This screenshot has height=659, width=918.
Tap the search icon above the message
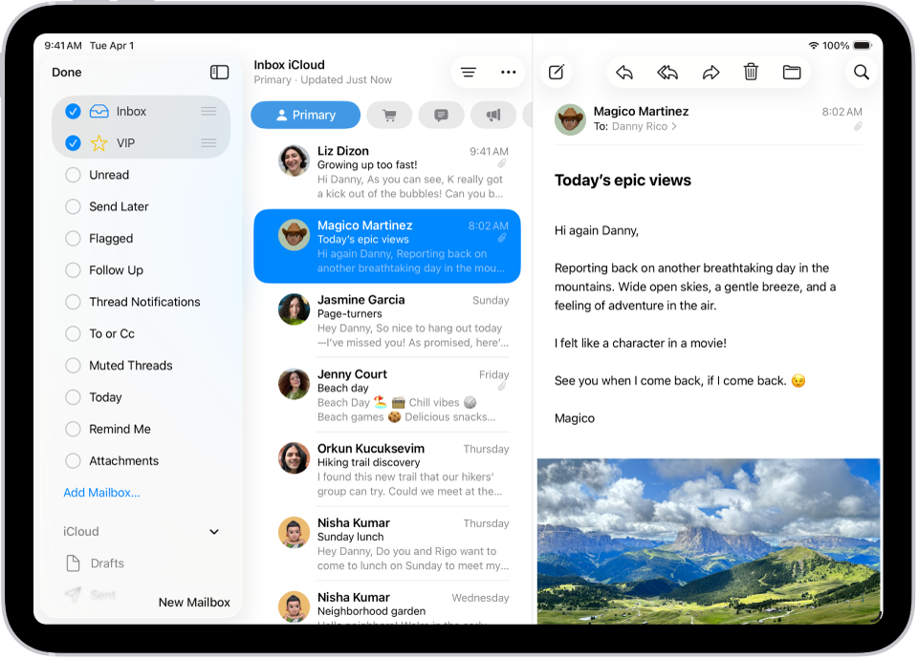click(861, 72)
